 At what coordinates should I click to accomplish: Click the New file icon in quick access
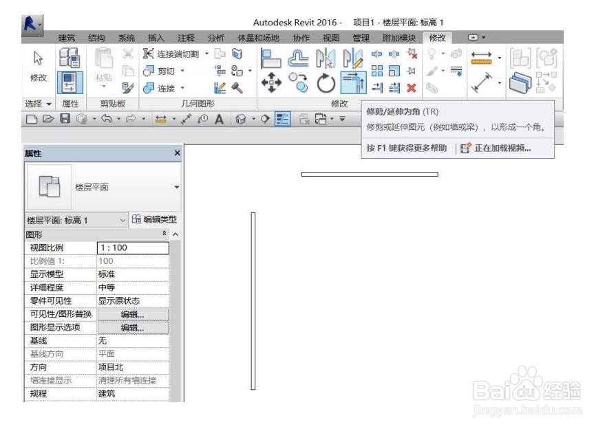click(x=32, y=119)
